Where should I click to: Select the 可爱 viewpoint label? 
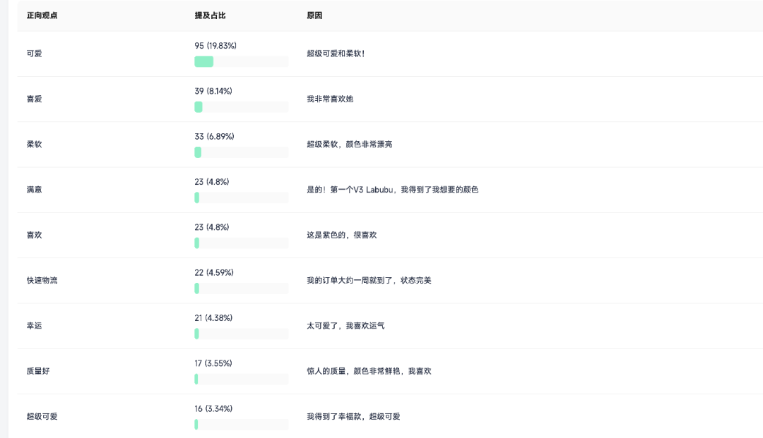tap(31, 53)
